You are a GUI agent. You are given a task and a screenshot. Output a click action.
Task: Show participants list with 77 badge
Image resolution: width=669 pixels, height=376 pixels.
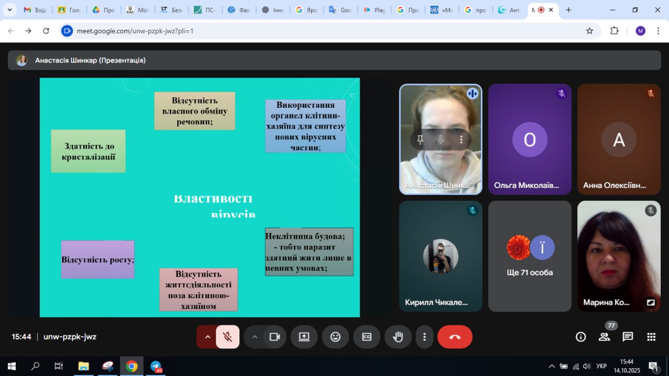604,337
